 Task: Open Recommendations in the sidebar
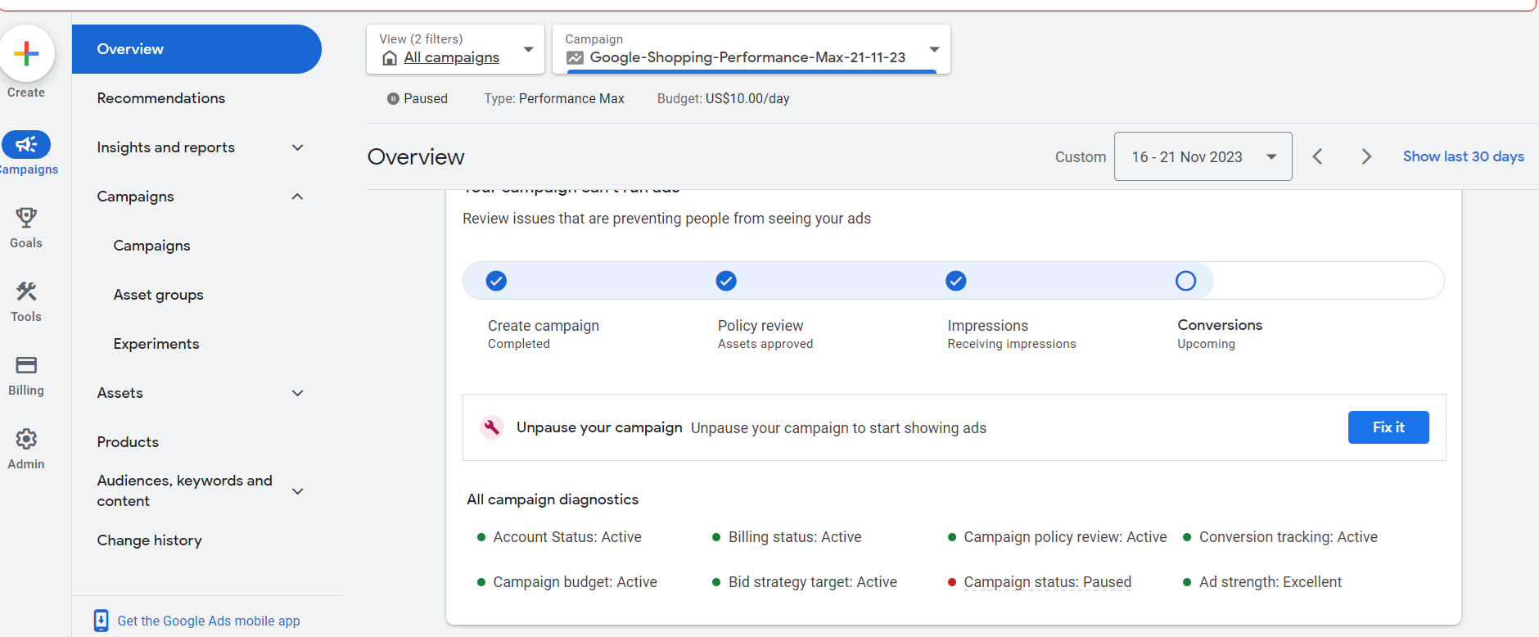point(161,98)
